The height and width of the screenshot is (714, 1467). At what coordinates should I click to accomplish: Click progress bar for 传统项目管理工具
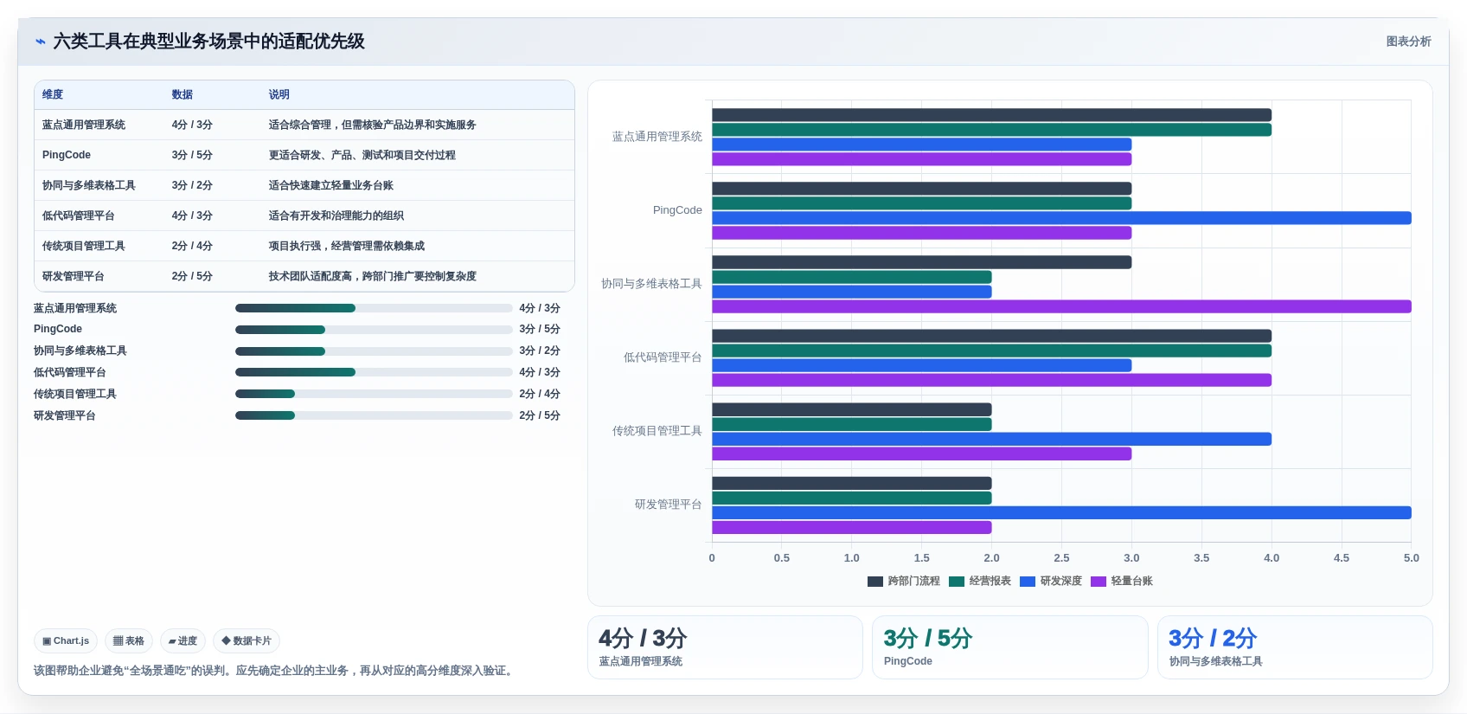pos(374,394)
